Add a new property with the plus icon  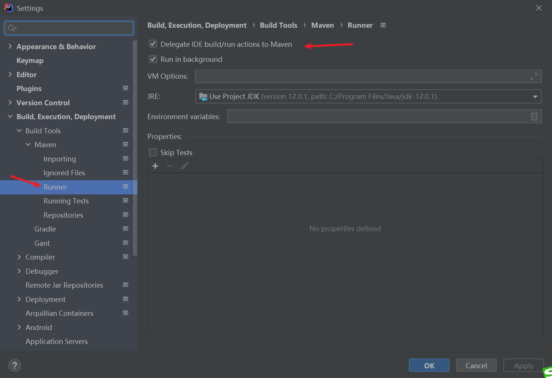(155, 166)
